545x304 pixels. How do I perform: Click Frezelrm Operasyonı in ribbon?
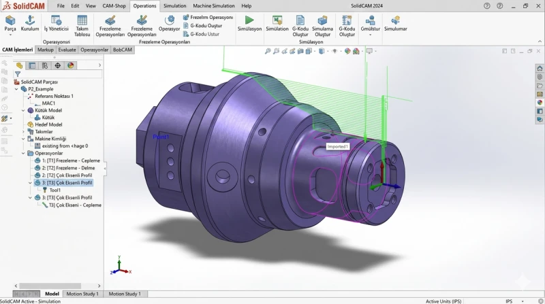(208, 18)
